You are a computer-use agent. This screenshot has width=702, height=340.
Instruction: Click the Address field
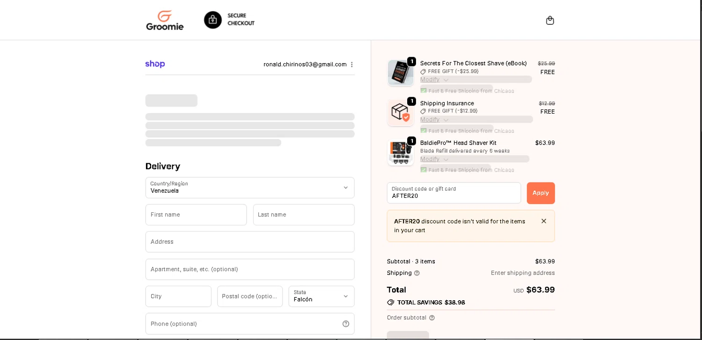tap(250, 242)
